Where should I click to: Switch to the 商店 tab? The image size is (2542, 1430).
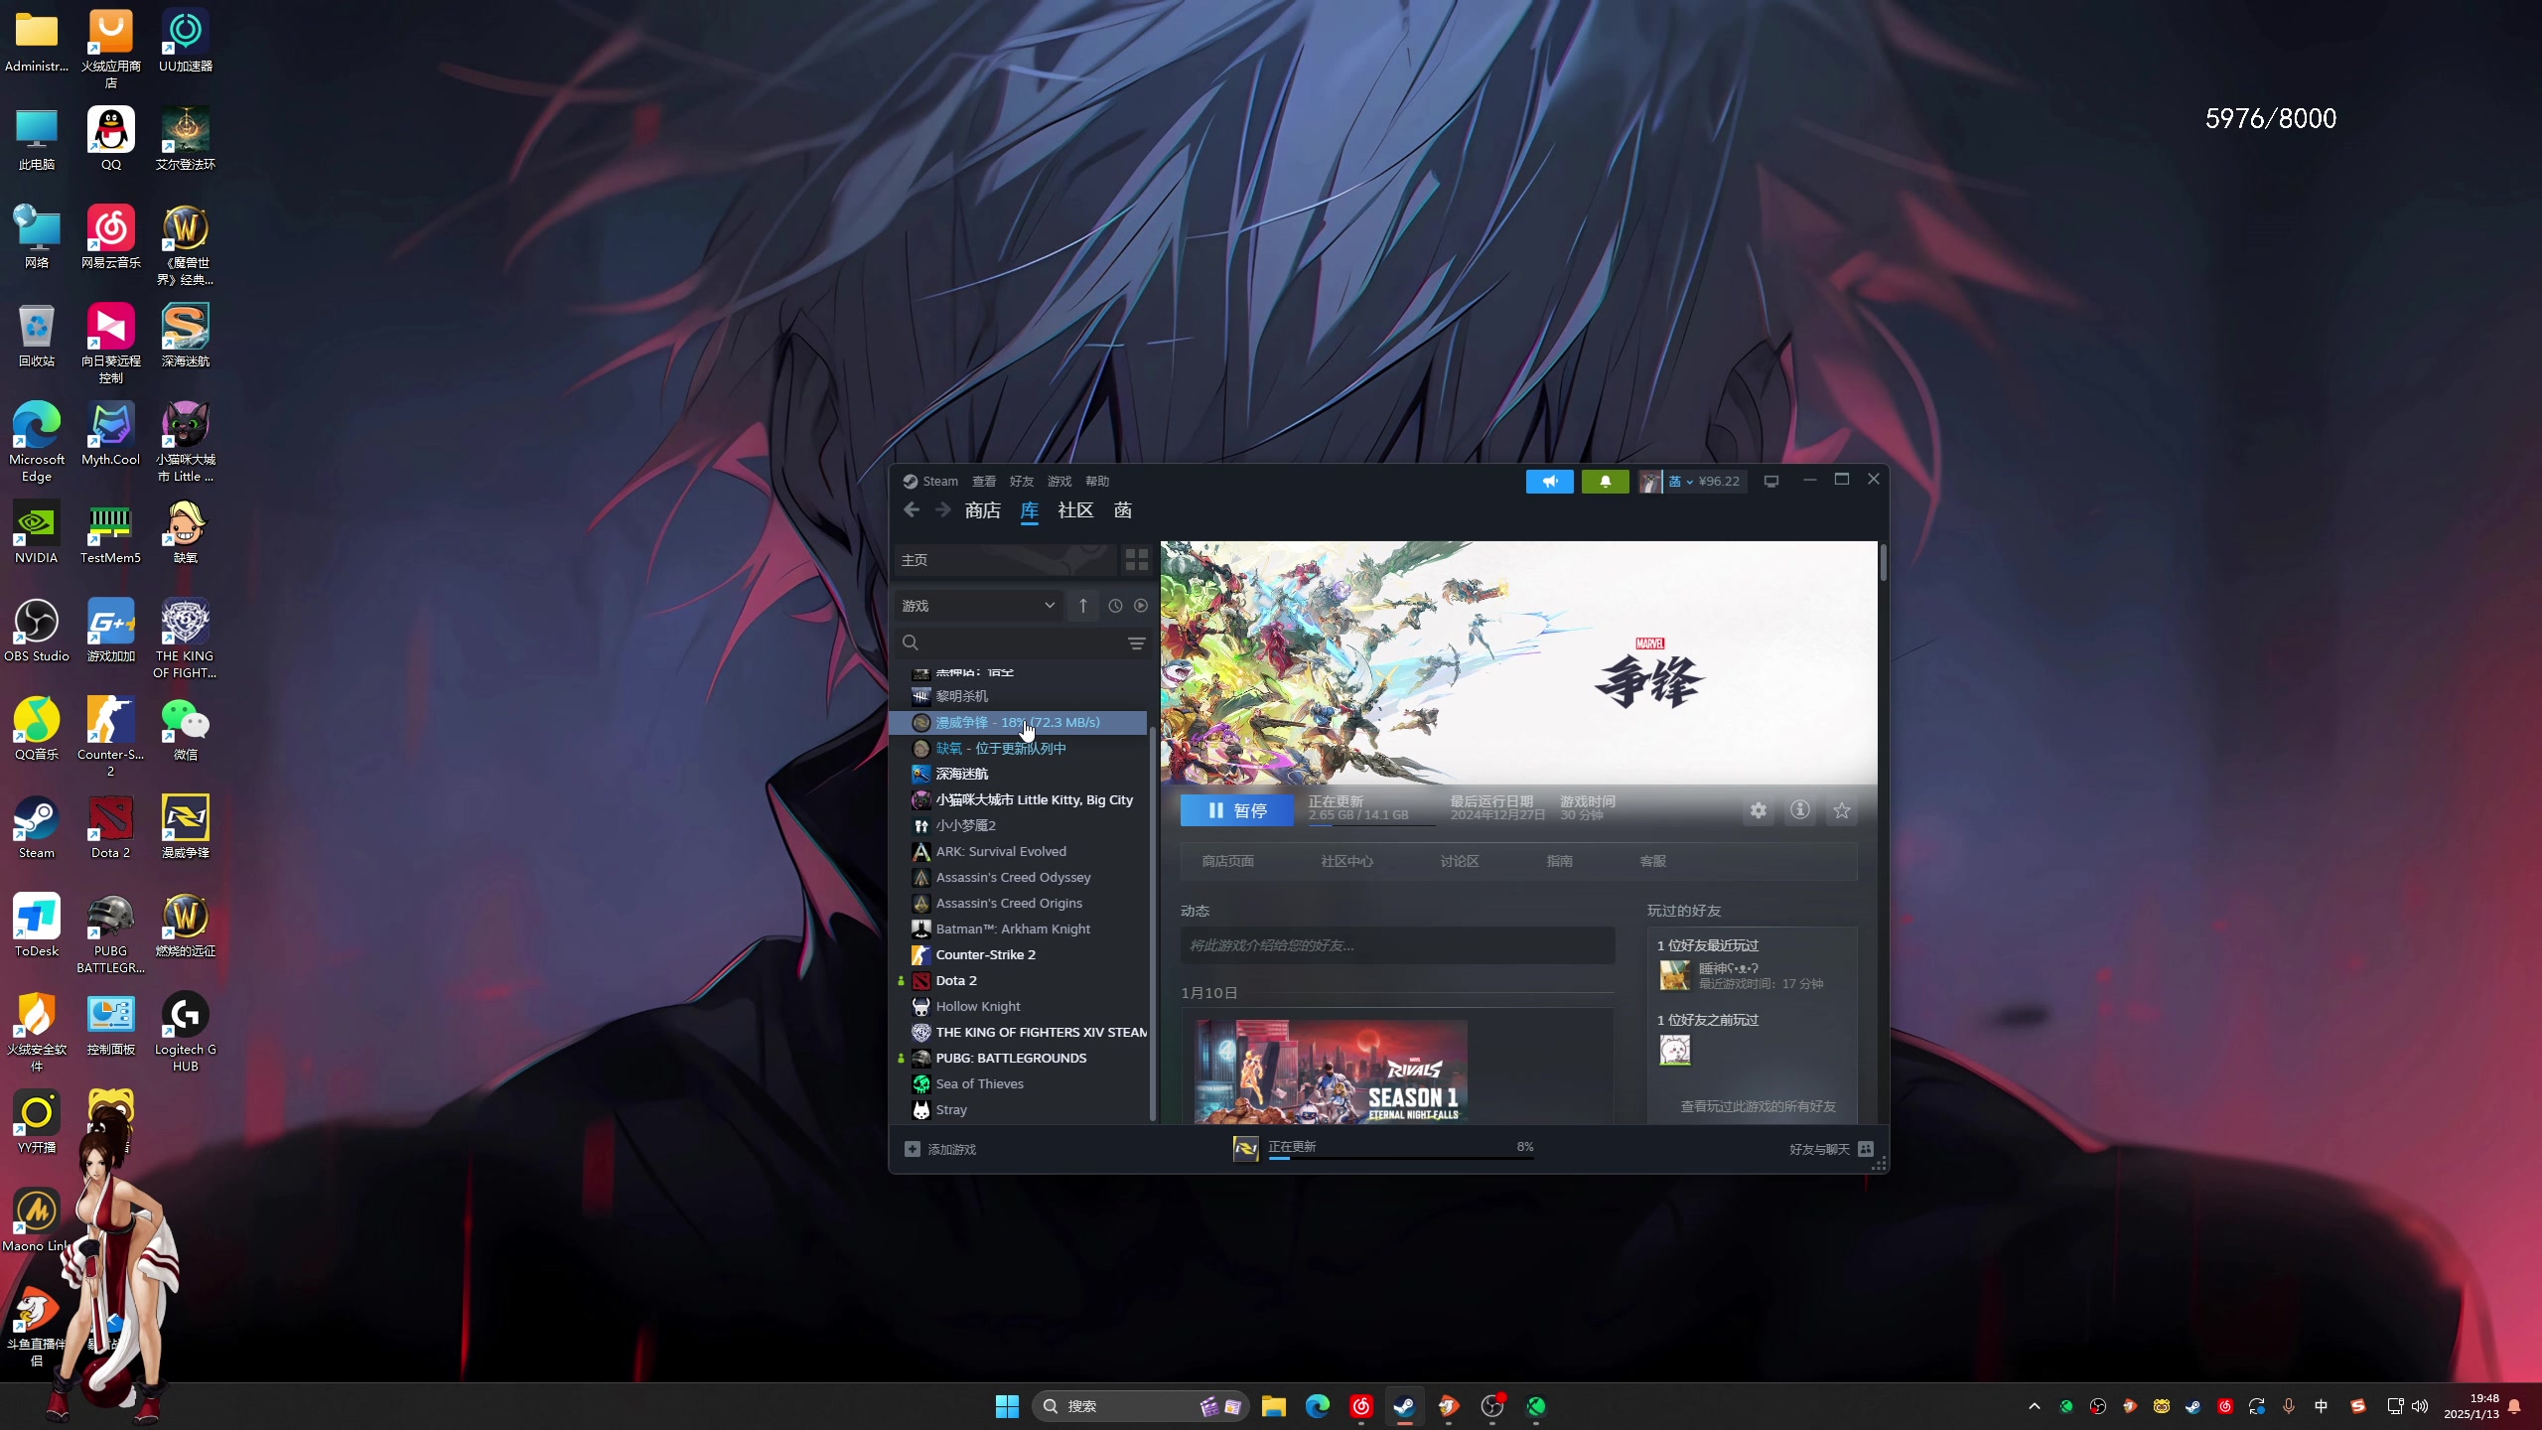tap(983, 510)
